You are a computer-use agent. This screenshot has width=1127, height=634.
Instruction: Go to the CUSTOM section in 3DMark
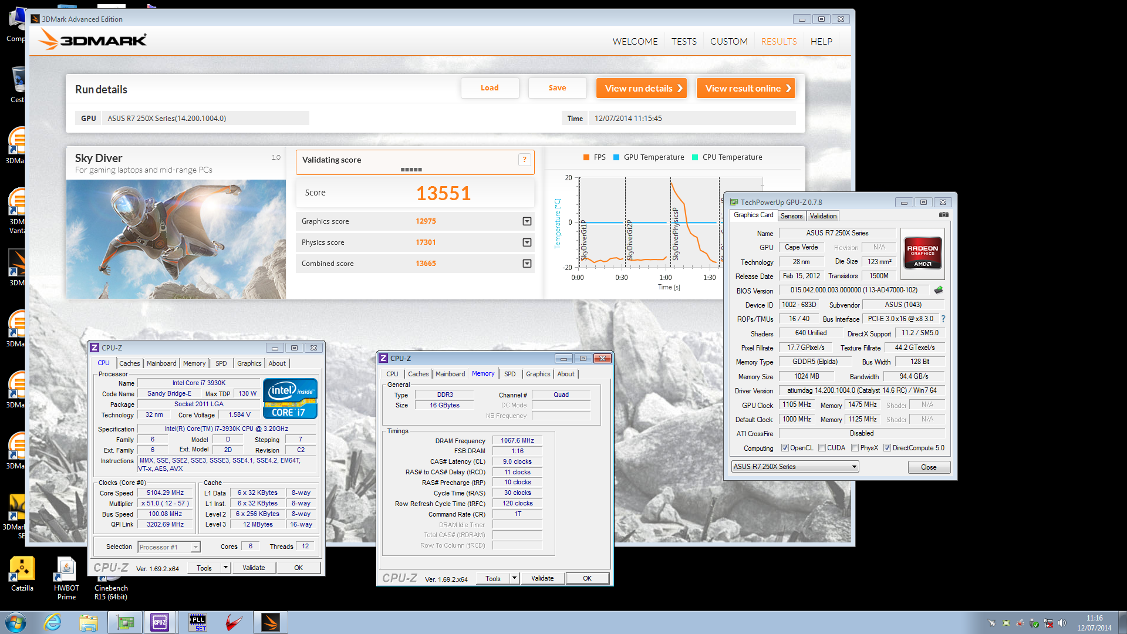[728, 41]
